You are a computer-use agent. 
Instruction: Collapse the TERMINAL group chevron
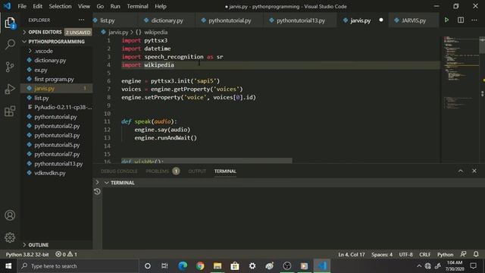tap(107, 183)
